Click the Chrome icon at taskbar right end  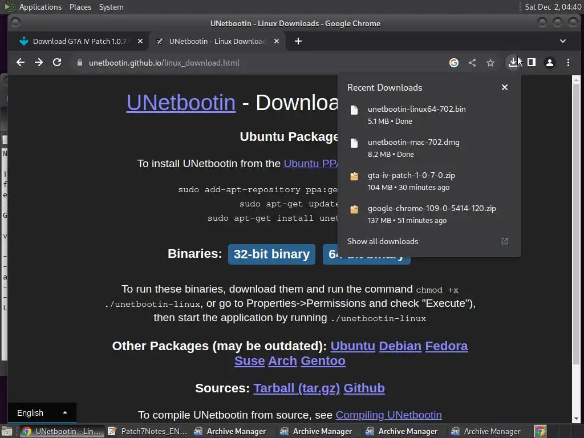tap(540, 432)
